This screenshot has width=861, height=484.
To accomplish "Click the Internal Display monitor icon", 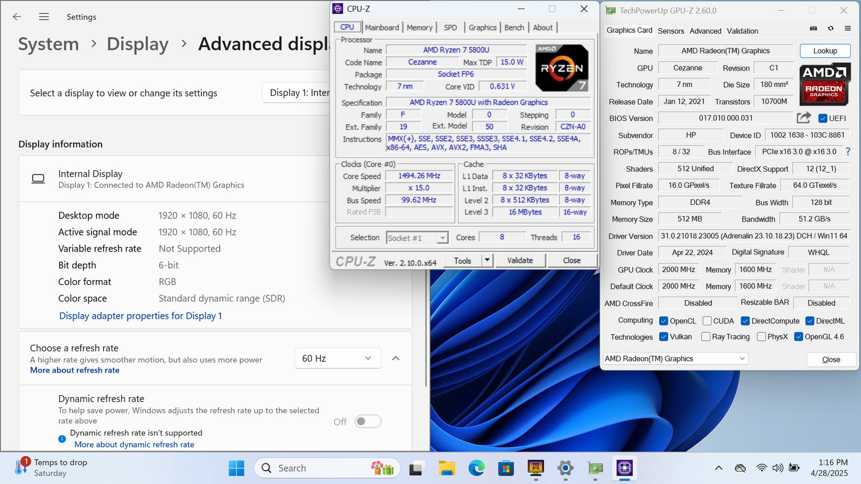I will coord(38,179).
